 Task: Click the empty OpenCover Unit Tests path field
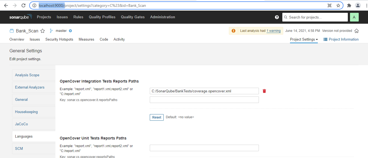[204, 148]
